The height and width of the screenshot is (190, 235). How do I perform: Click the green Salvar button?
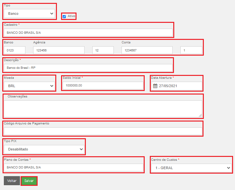click(29, 181)
